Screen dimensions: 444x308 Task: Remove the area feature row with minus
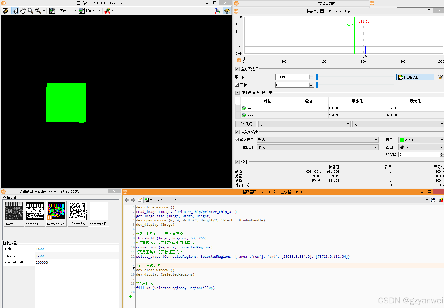238,108
